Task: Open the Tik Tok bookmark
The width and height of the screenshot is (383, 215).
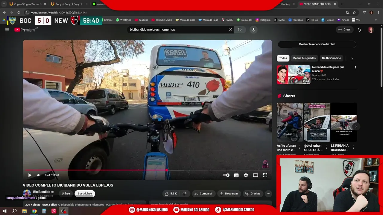Action: pos(312,20)
